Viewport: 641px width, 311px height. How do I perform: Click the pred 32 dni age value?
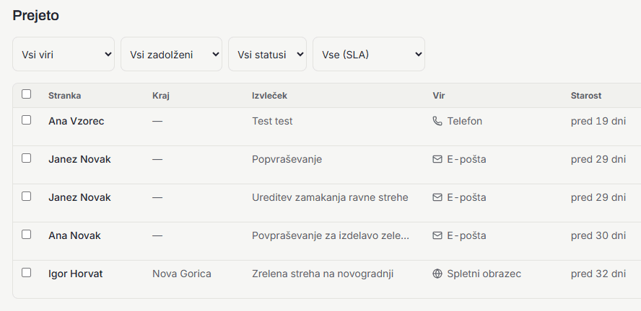pos(598,274)
